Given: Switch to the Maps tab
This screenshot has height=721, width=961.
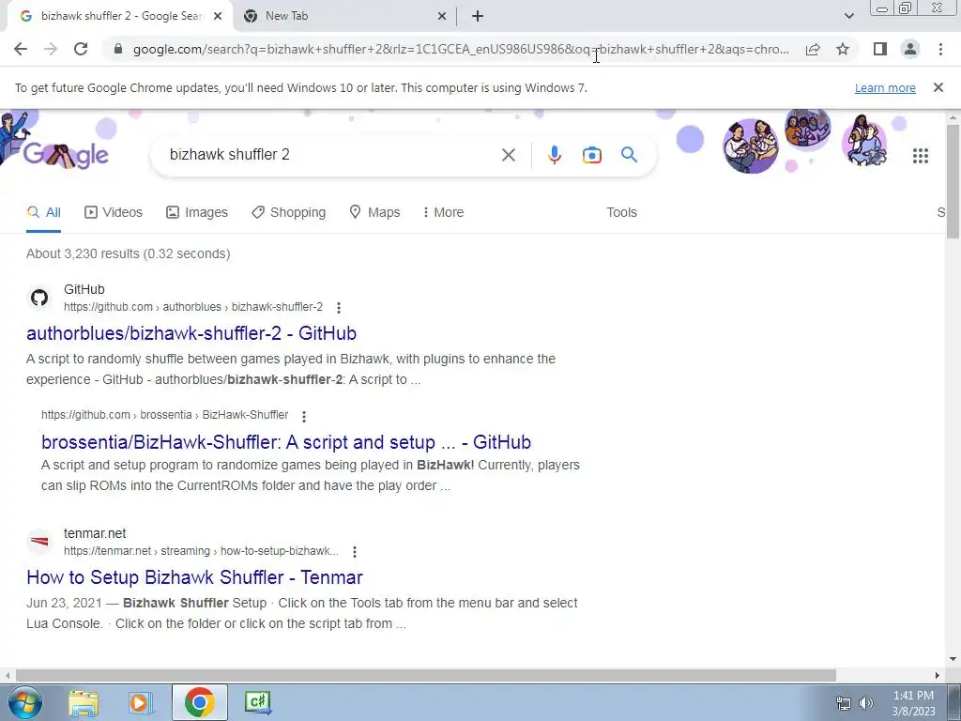Looking at the screenshot, I should point(374,212).
